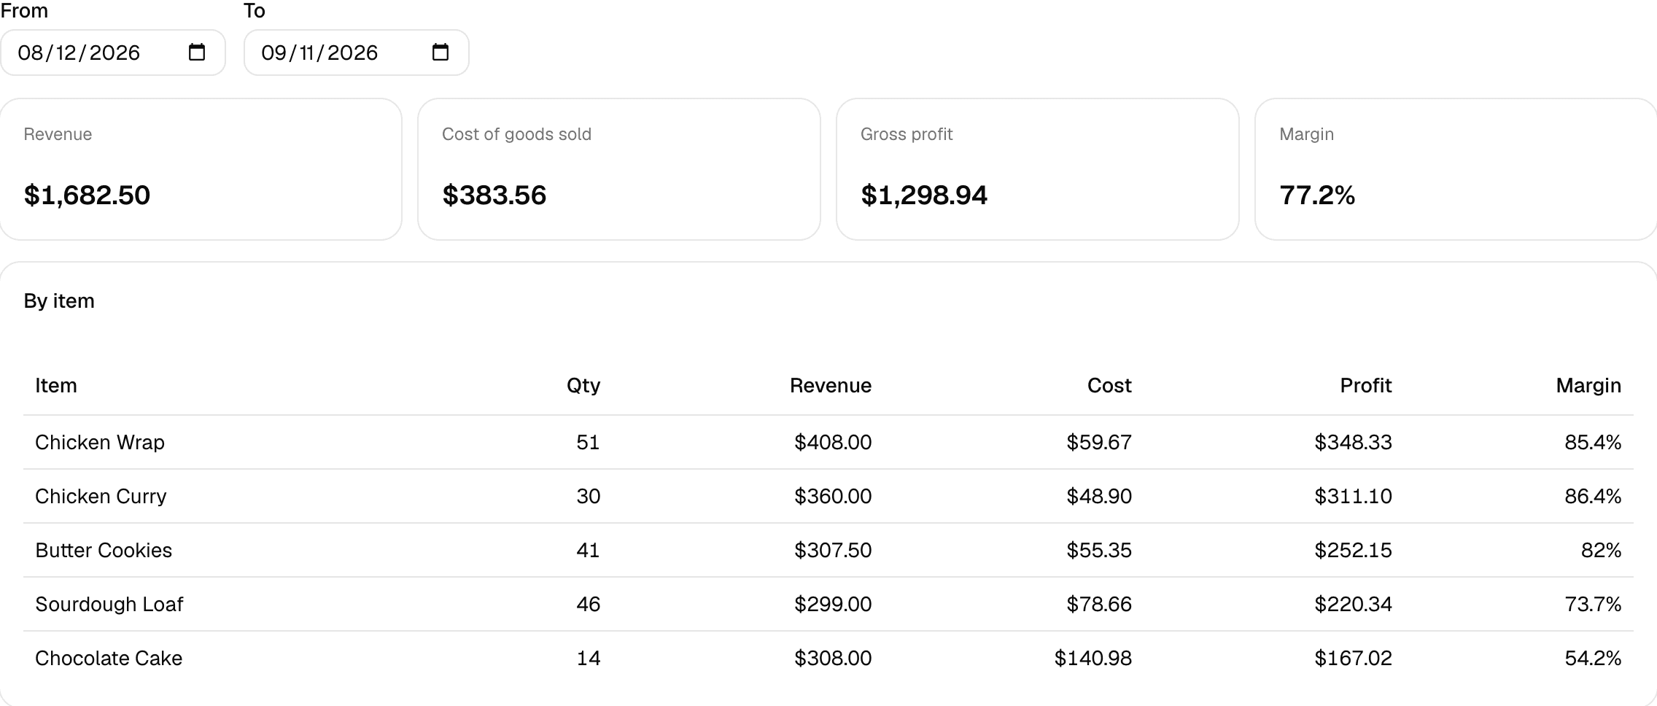Image resolution: width=1657 pixels, height=706 pixels.
Task: Click the Item column header
Action: pyautogui.click(x=56, y=386)
